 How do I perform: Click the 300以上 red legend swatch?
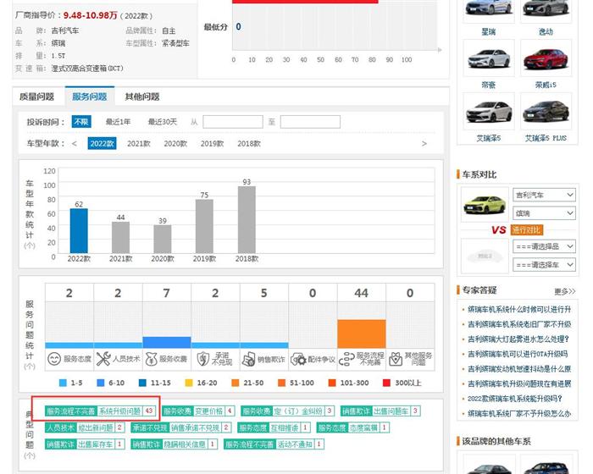click(386, 383)
